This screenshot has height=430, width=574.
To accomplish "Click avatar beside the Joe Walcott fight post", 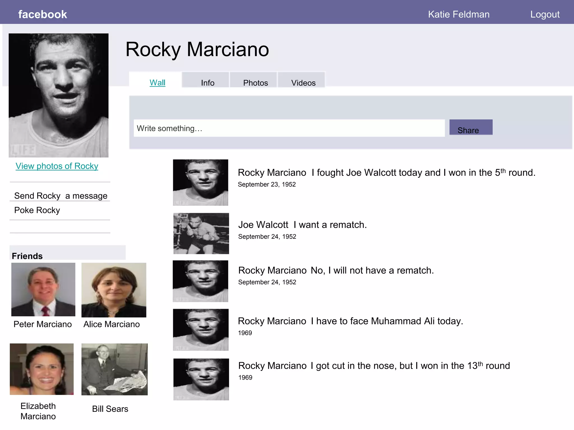I will click(x=200, y=182).
